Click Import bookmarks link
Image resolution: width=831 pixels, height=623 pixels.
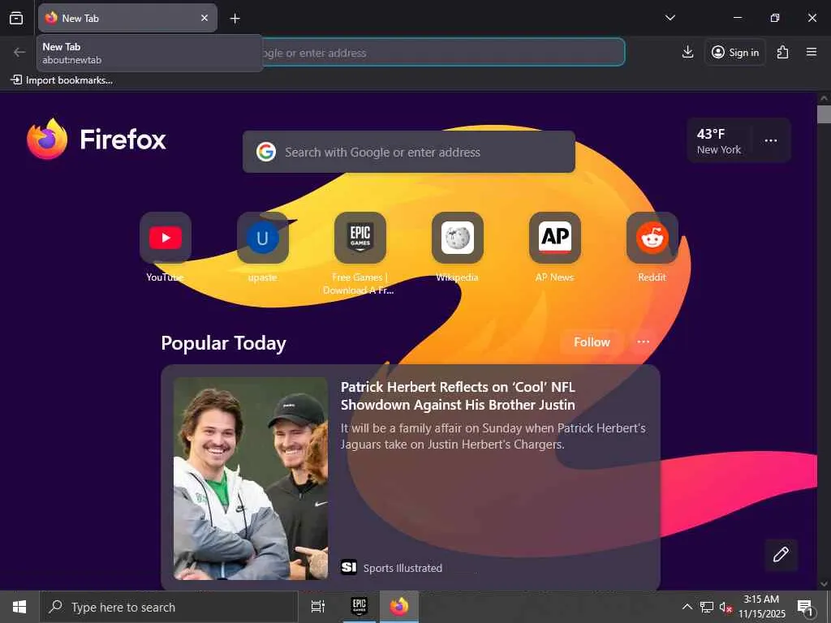pyautogui.click(x=62, y=80)
